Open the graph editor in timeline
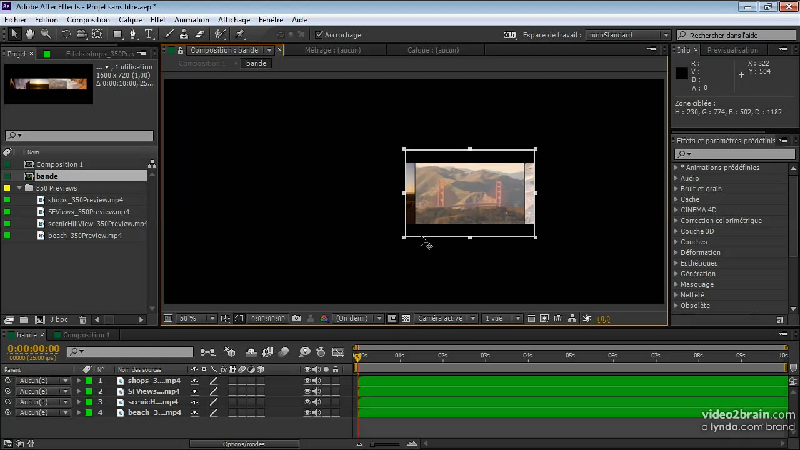This screenshot has height=450, width=800. click(337, 352)
